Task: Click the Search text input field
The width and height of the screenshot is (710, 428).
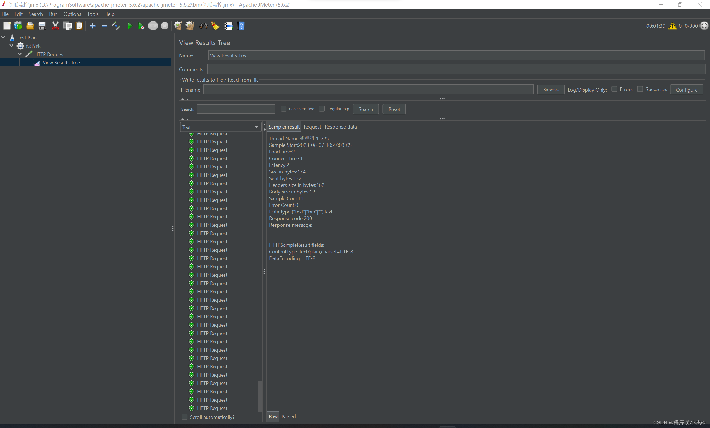Action: click(x=236, y=109)
